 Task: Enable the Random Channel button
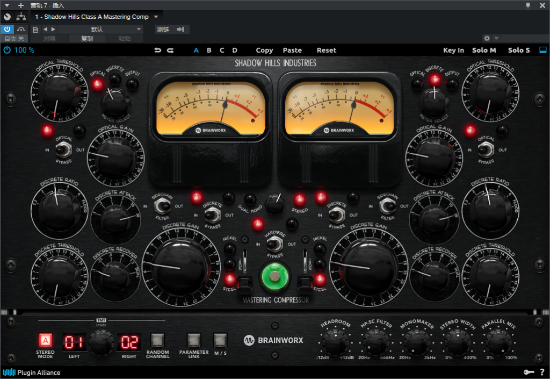157,340
